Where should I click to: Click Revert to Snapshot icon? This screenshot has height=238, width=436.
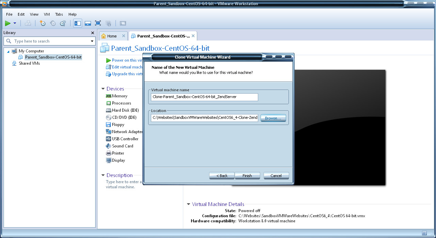(x=53, y=23)
